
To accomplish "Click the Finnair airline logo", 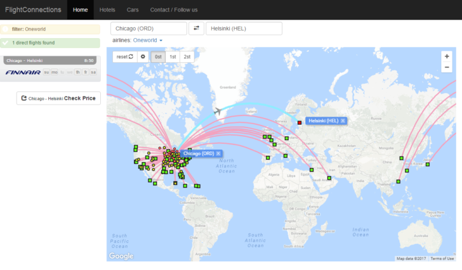I will pyautogui.click(x=23, y=72).
